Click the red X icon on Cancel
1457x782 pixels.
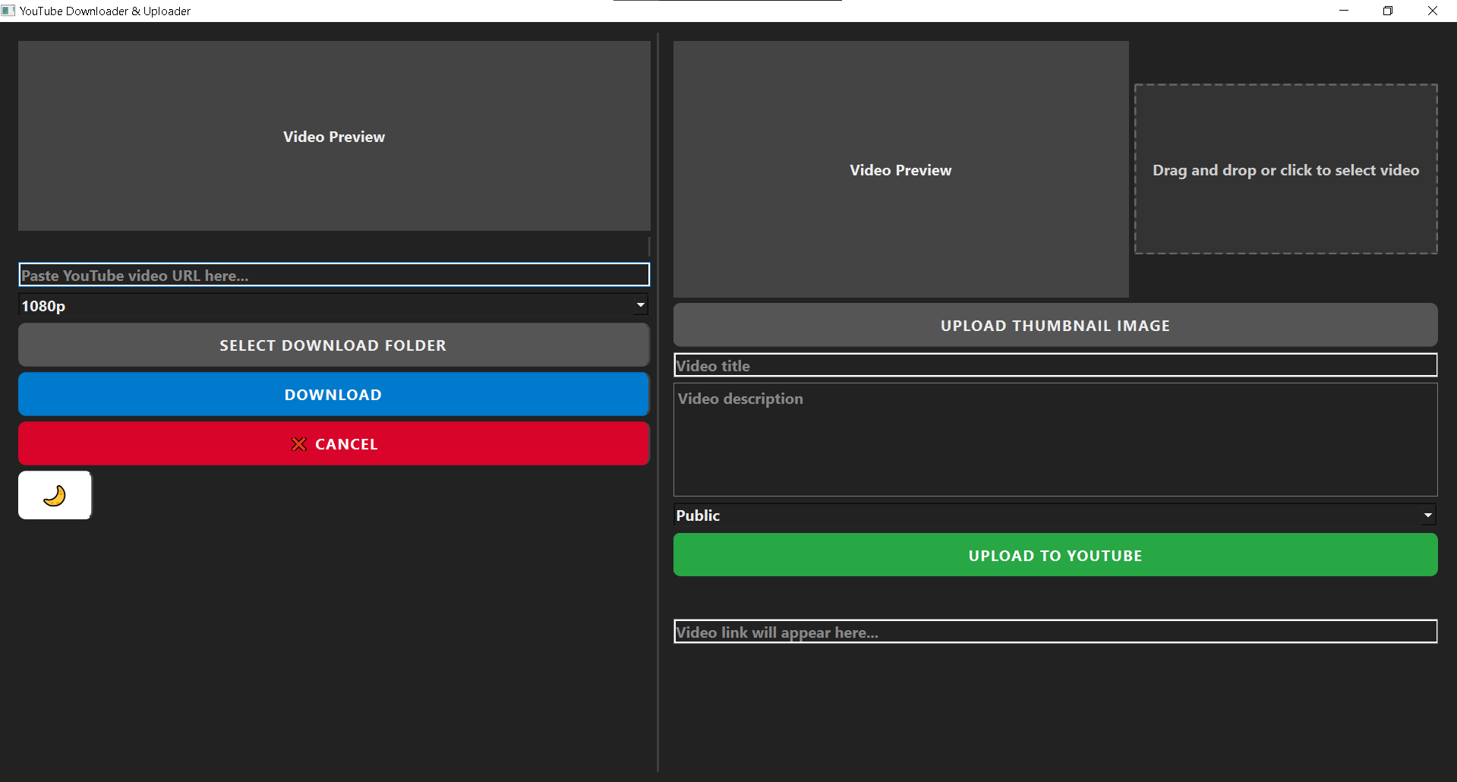click(x=299, y=444)
